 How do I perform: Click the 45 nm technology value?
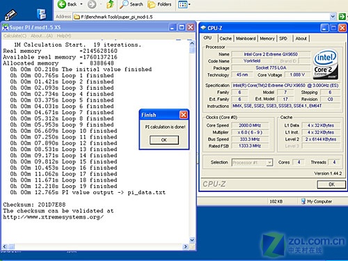[242, 74]
